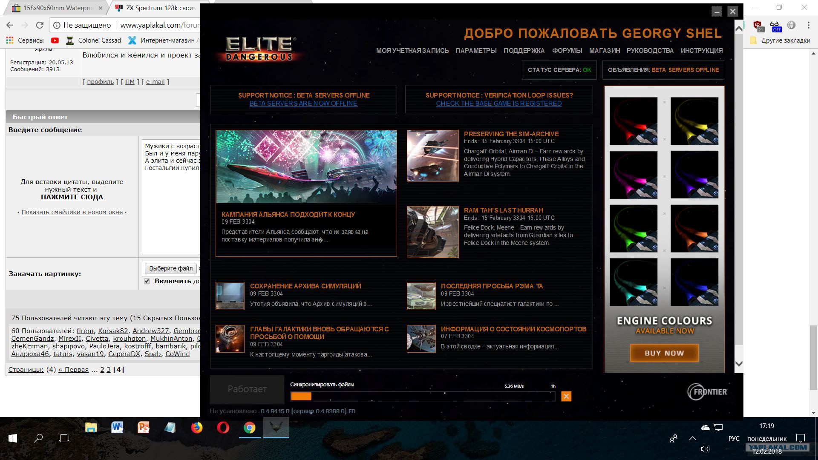818x460 pixels.
Task: Open the Windows Start menu
Action: [x=12, y=438]
